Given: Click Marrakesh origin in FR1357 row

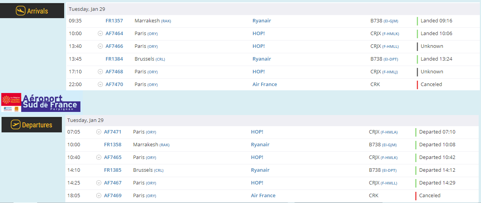Looking at the screenshot, I should tap(147, 21).
